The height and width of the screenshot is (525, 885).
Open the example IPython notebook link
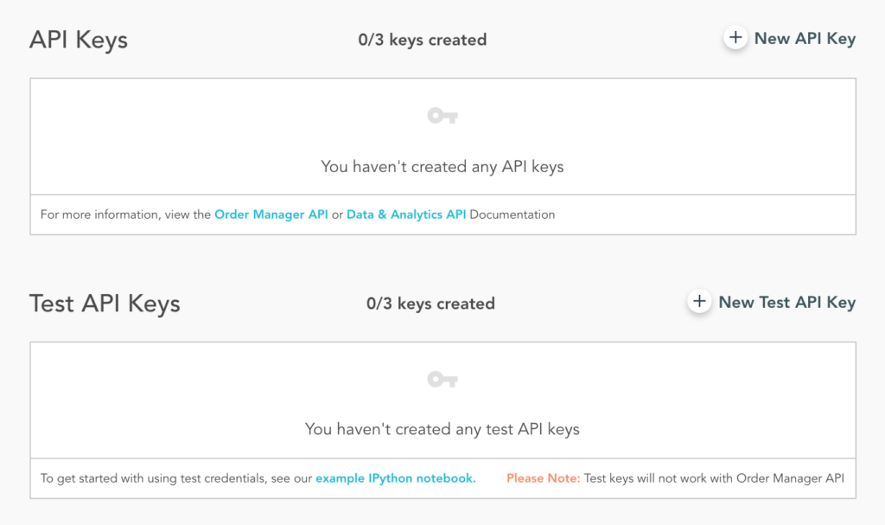pyautogui.click(x=396, y=477)
